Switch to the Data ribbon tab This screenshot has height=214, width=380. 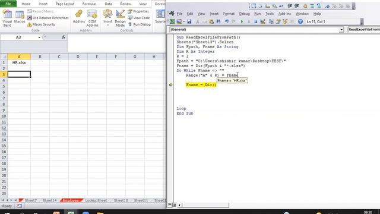click(108, 4)
